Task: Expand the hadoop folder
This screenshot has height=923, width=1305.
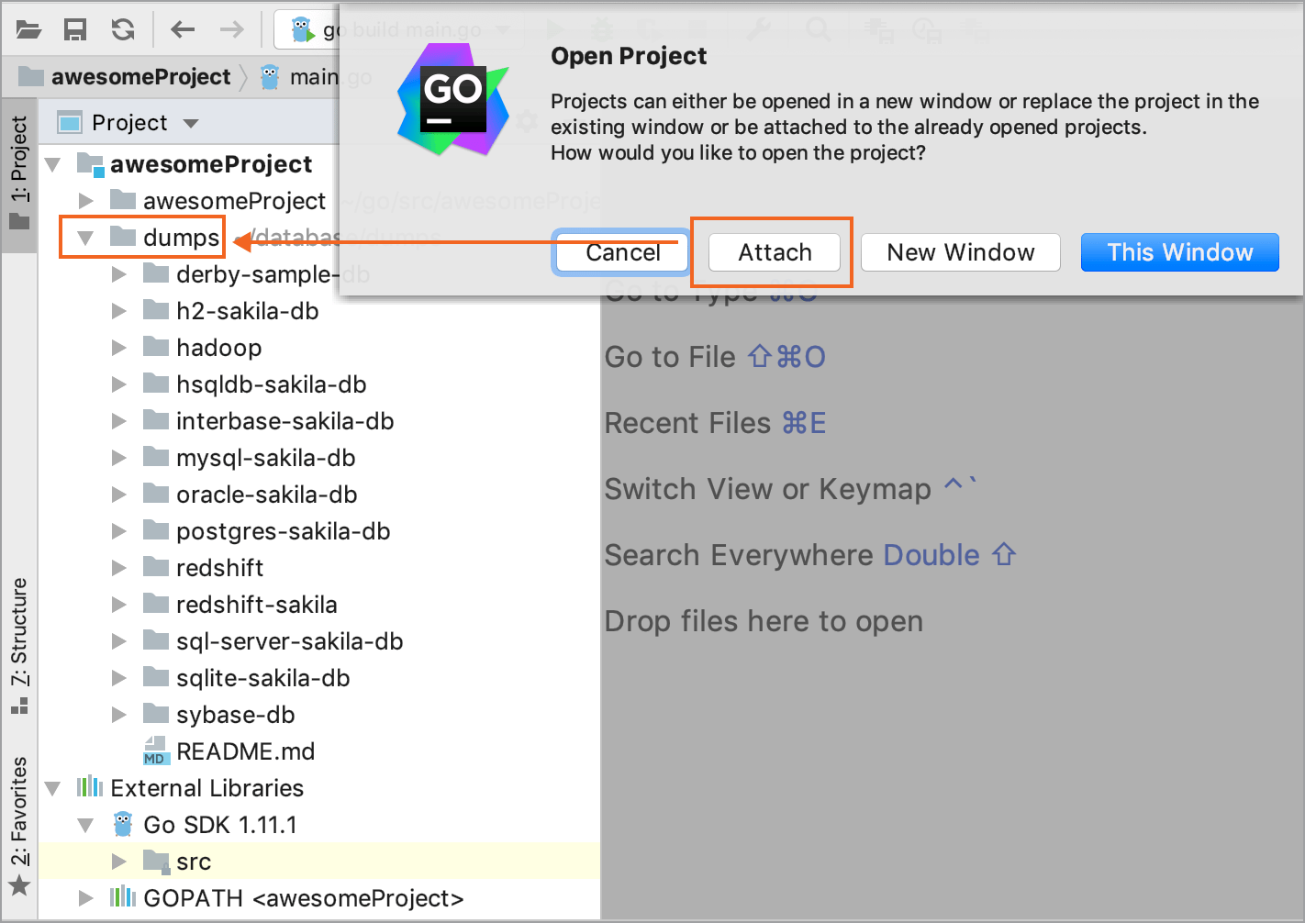Action: tap(119, 347)
